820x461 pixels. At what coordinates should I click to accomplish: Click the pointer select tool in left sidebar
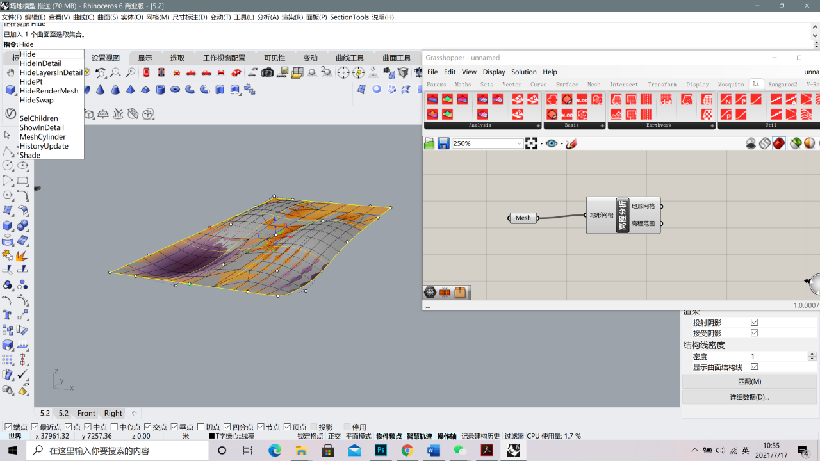(x=8, y=135)
